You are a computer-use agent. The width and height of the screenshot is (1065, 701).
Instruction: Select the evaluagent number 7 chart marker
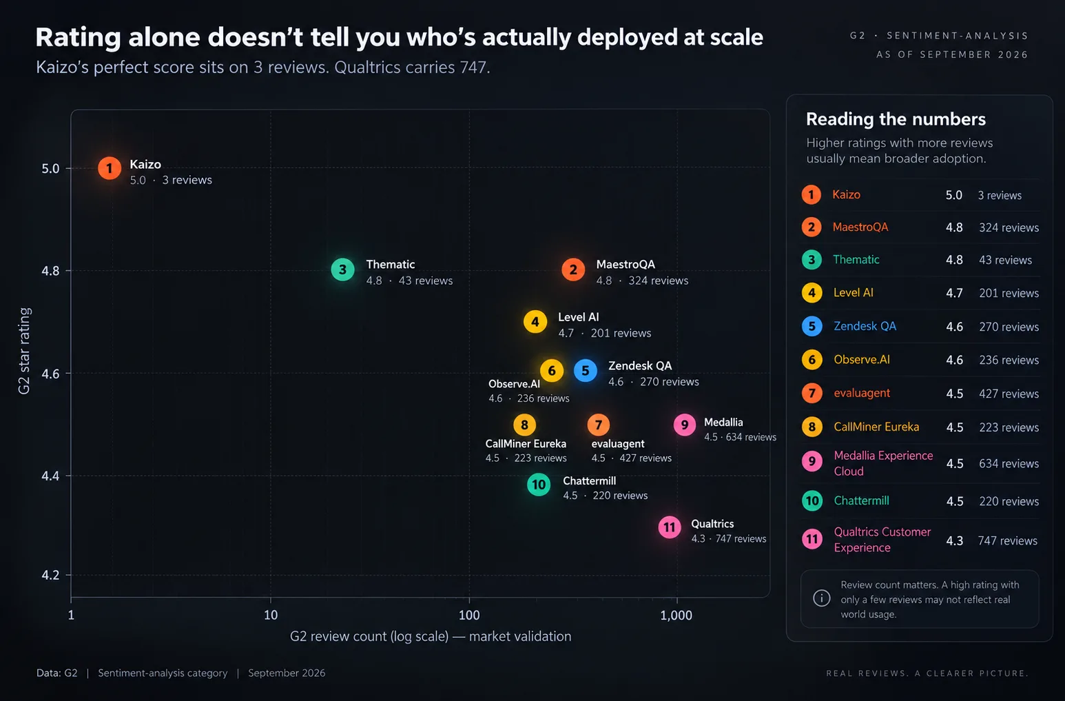[599, 425]
